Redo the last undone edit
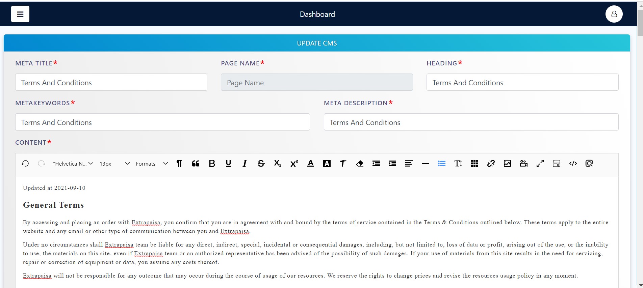Screen dimensions: 643x288 click(x=42, y=164)
